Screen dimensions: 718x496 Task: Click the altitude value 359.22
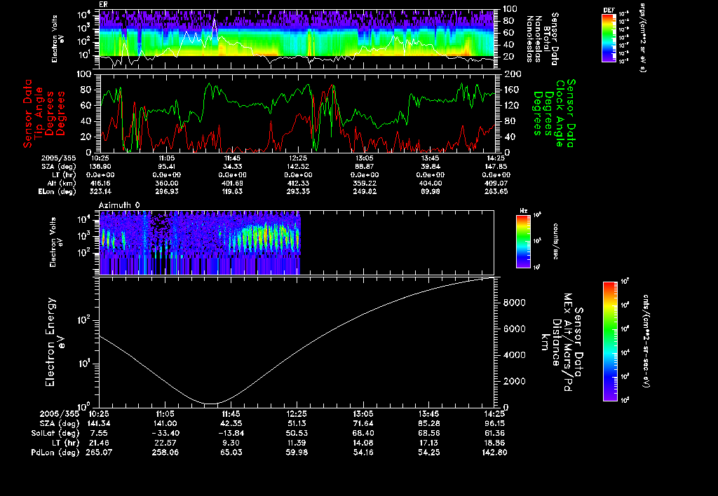[x=365, y=183]
